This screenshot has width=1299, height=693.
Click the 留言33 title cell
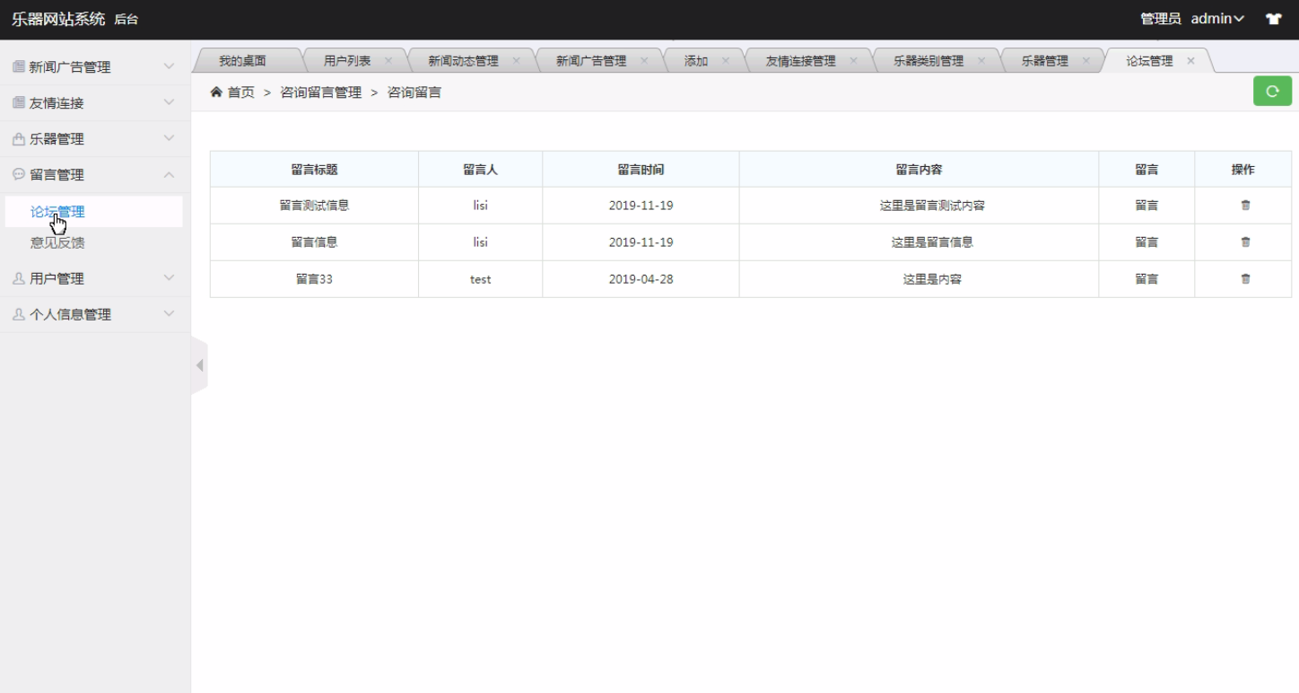(x=314, y=279)
